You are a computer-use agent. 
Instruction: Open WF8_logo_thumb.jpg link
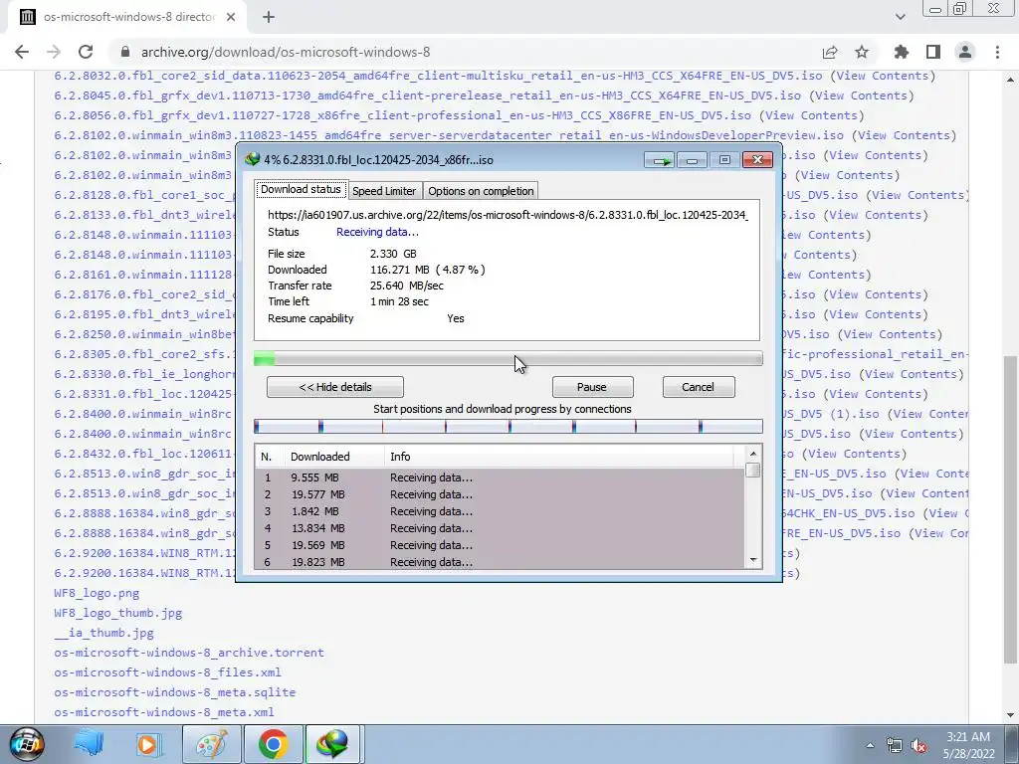click(x=118, y=613)
